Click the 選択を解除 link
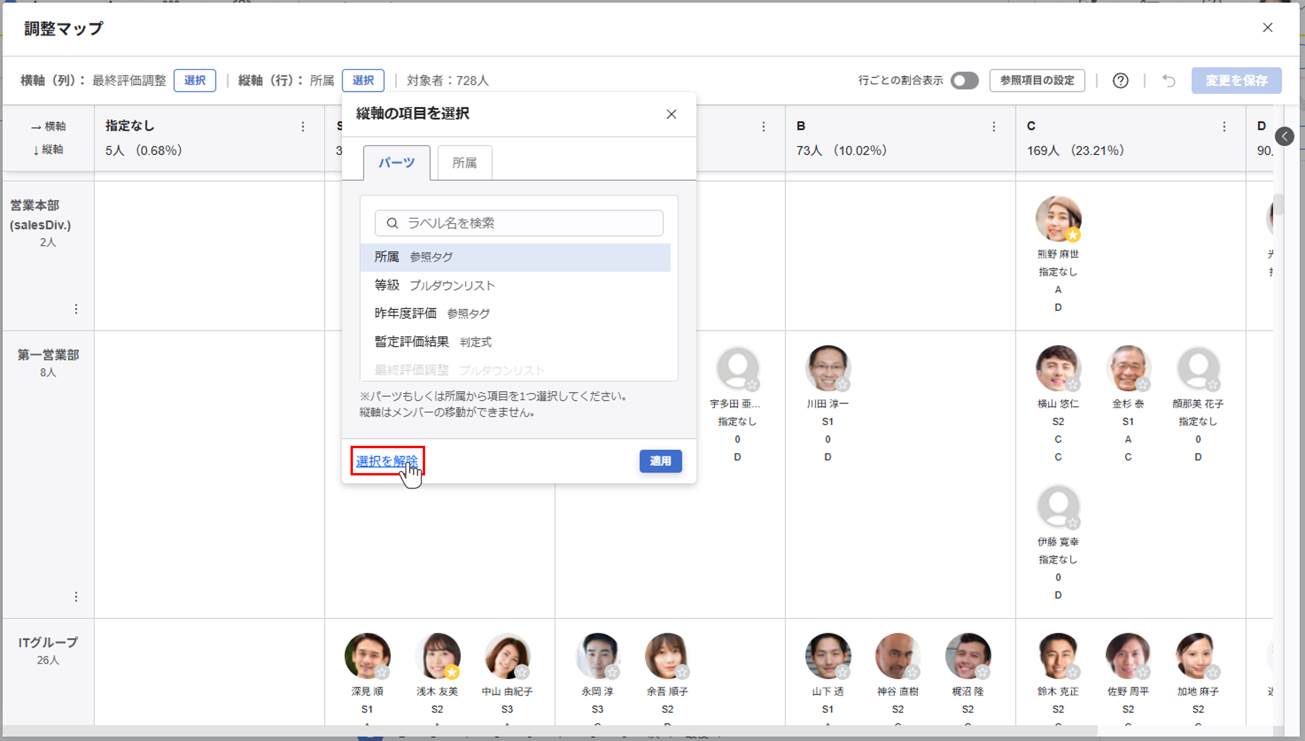 click(387, 460)
